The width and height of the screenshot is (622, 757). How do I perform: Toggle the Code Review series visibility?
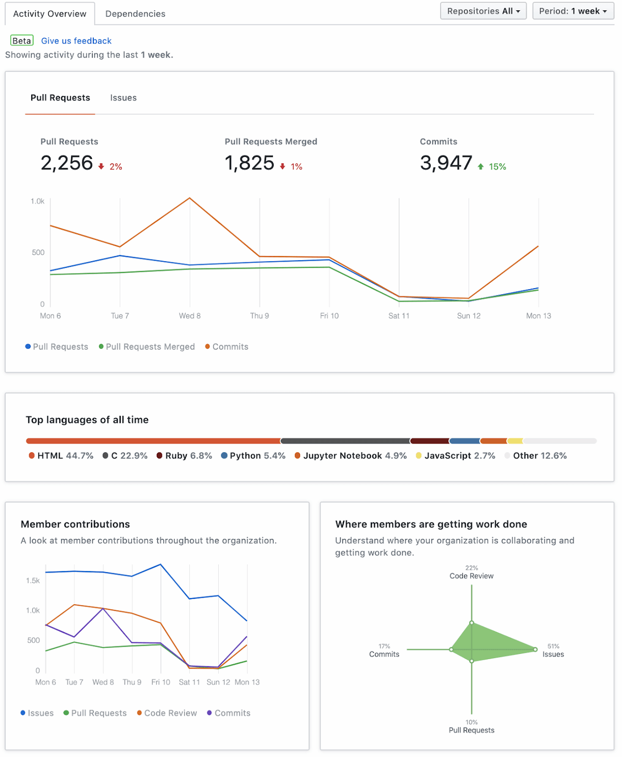point(138,713)
